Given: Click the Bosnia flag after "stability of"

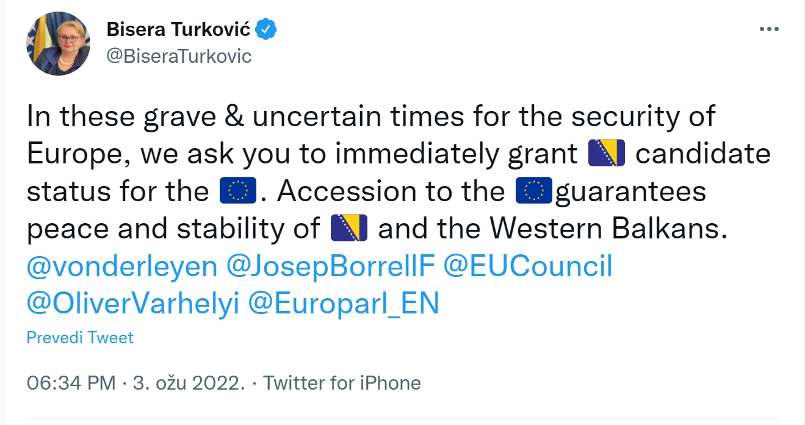Looking at the screenshot, I should click(348, 228).
